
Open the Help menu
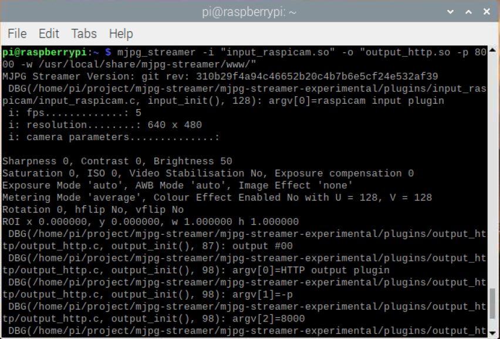click(x=121, y=33)
